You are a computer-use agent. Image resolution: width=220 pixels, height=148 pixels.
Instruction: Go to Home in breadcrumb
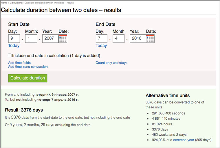[x=4, y=3]
